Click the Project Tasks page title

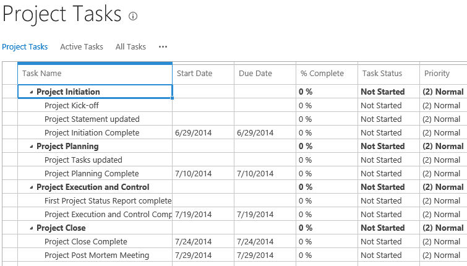(62, 14)
